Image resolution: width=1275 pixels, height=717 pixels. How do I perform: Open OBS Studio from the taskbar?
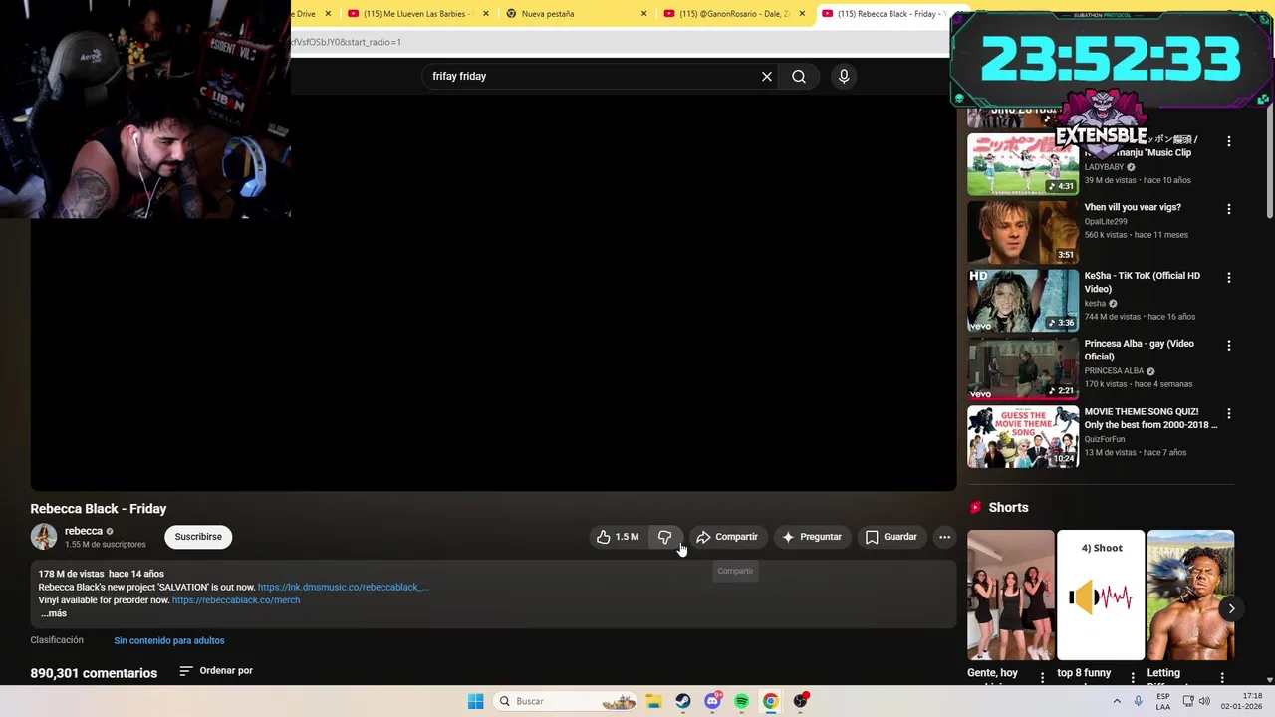point(800,701)
